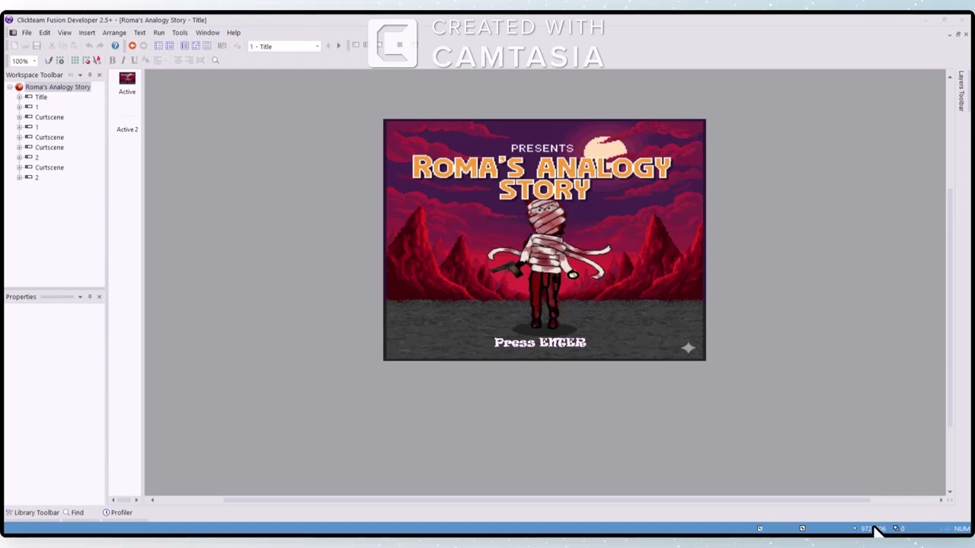The image size is (975, 548).
Task: Open the Tools menu
Action: [180, 33]
